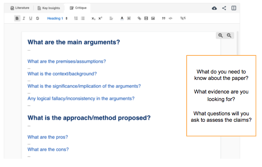Click 'Any logical fallacy/inconsistency in the arguments?'
262x167 pixels.
81,98
